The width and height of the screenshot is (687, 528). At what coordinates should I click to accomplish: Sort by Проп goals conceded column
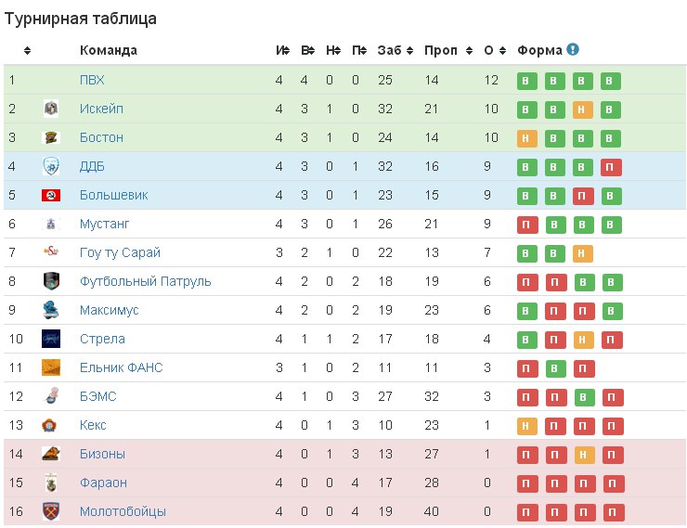444,50
